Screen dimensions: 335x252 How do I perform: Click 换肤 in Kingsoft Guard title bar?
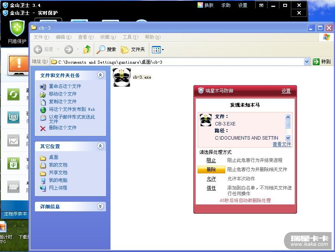point(206,5)
